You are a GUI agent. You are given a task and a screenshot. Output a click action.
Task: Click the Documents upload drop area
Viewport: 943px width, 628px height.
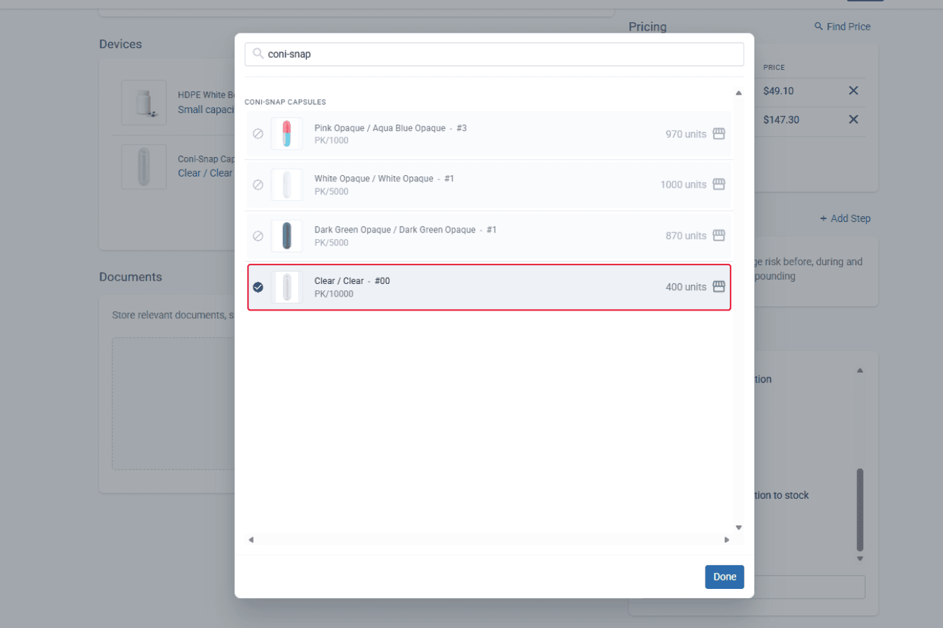[x=173, y=404]
